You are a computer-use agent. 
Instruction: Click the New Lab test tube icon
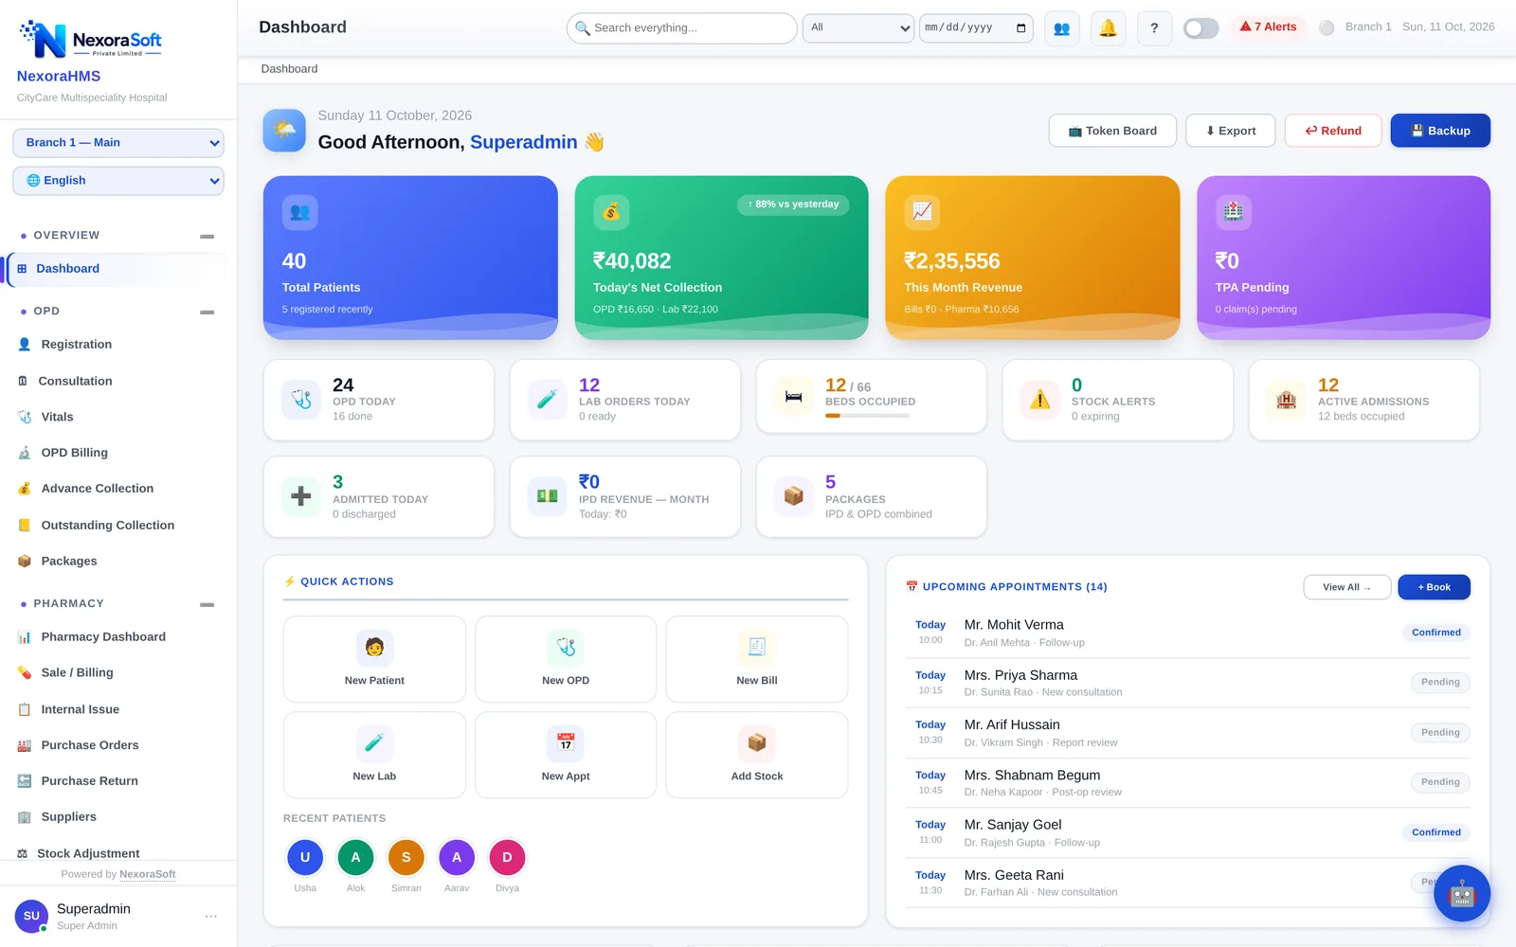click(374, 743)
